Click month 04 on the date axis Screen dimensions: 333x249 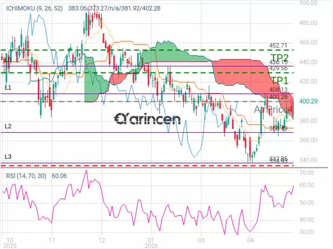coord(250,240)
